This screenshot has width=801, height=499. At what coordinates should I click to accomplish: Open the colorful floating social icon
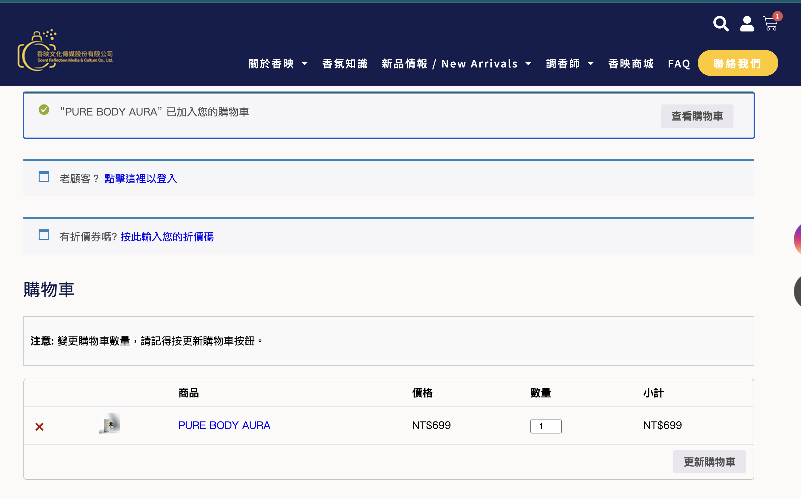pos(797,239)
